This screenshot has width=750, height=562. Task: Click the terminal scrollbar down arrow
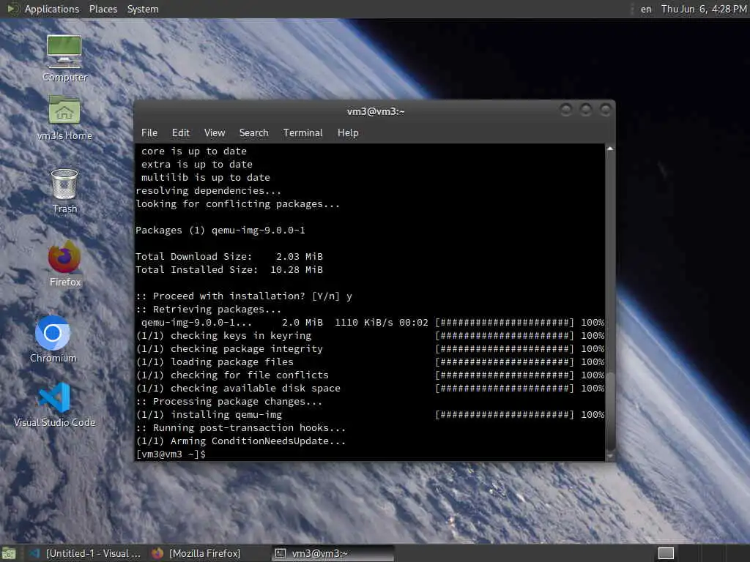[x=610, y=457]
